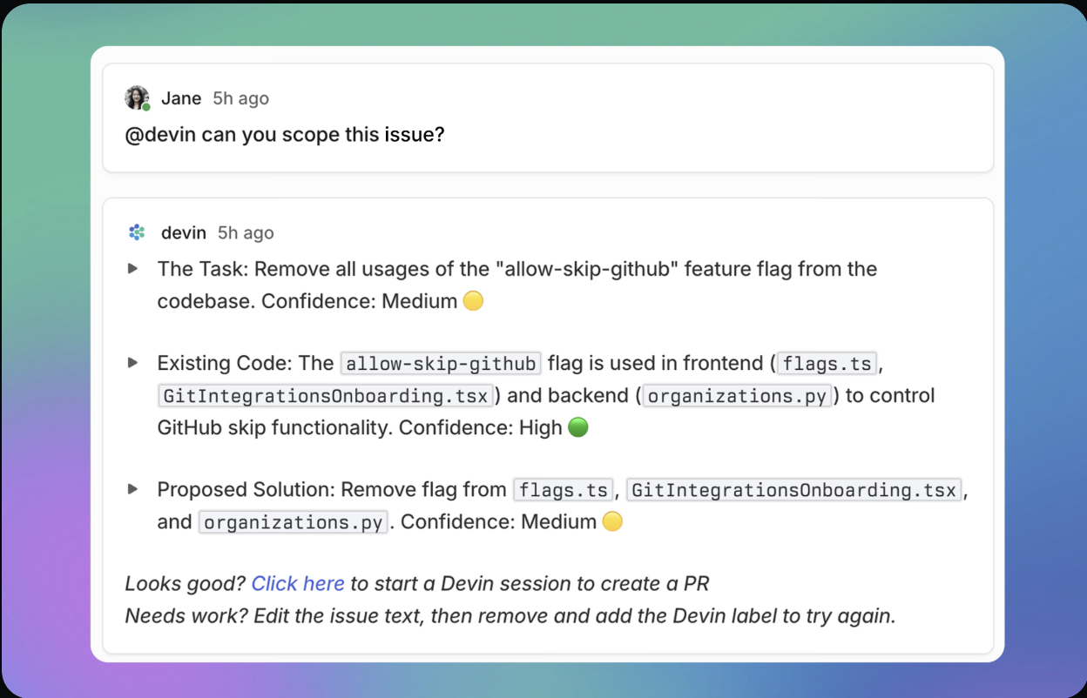Click GitIntegrationsOnboarding.tsx tag in Proposed Solution
The width and height of the screenshot is (1087, 698).
click(x=793, y=490)
